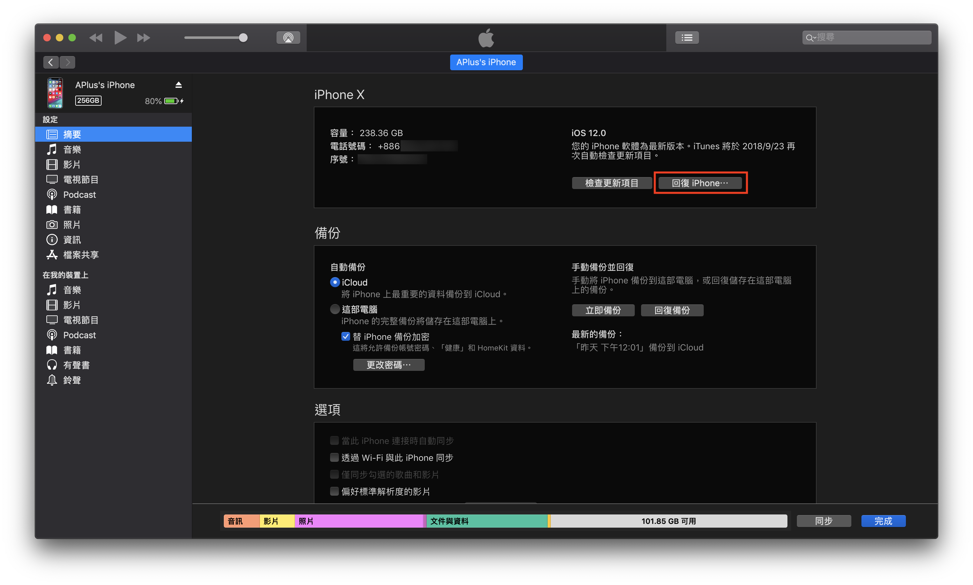Toggle 僅同步勾選的歌曲和影片 checkbox
Screen dimensions: 973x585
[x=334, y=474]
